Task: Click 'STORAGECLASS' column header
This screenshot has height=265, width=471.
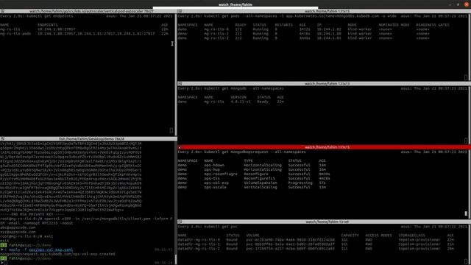Action: click(412, 236)
